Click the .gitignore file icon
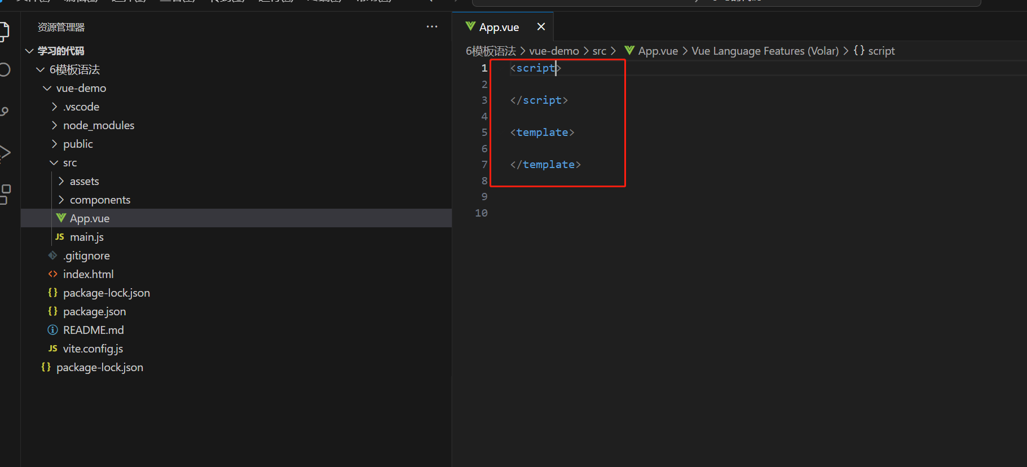The width and height of the screenshot is (1027, 467). pyautogui.click(x=53, y=255)
